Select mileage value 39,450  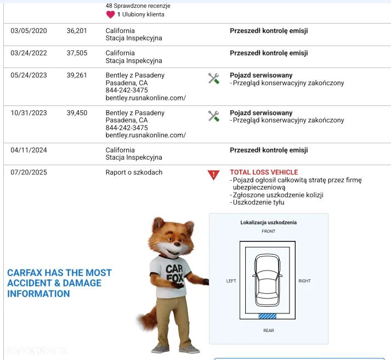pyautogui.click(x=77, y=113)
